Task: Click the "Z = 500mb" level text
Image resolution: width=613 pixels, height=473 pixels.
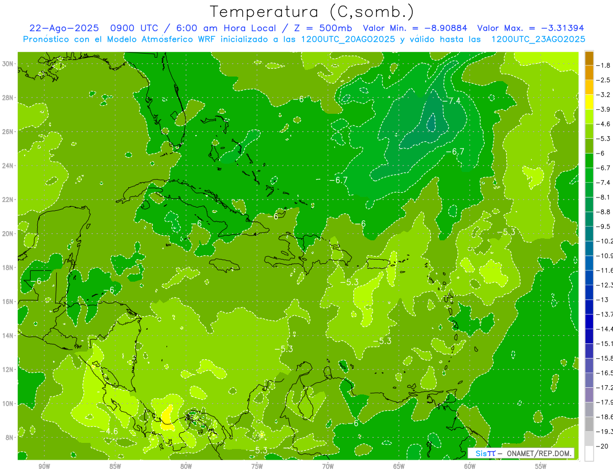Action: tap(320, 28)
